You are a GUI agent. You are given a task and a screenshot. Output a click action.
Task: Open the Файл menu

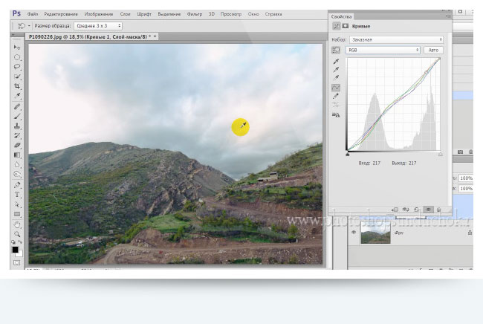[x=33, y=14]
